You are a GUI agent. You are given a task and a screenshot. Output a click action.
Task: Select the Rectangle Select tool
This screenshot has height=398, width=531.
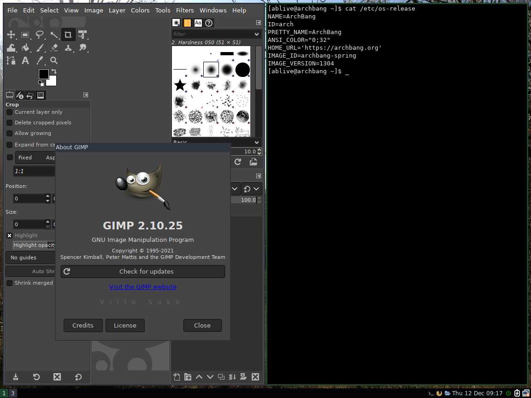25,35
